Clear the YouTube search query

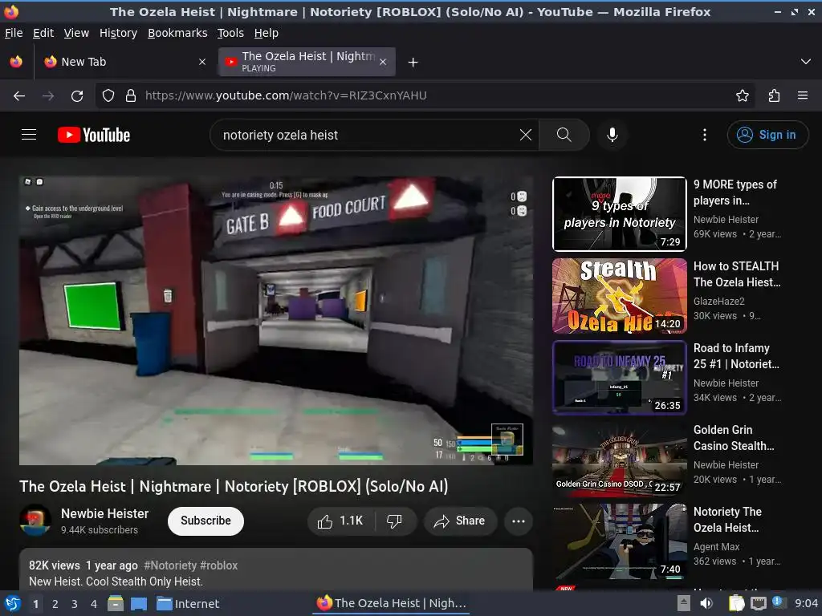(525, 135)
